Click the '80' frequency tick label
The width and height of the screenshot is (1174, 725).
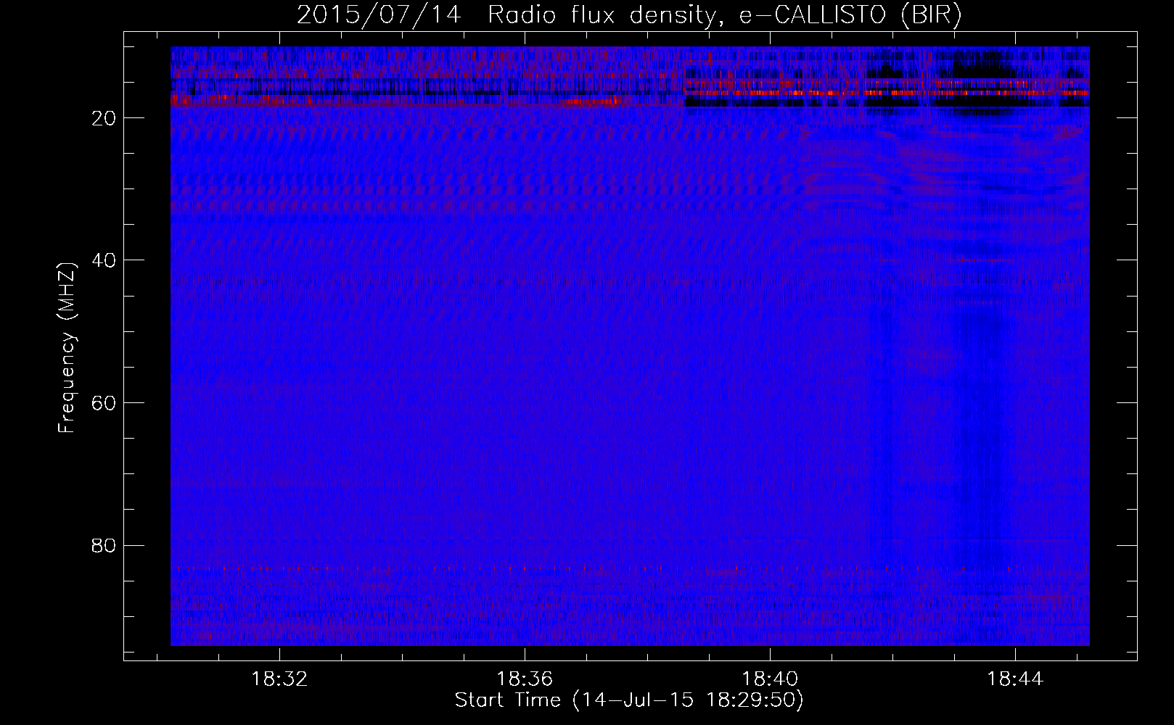104,545
